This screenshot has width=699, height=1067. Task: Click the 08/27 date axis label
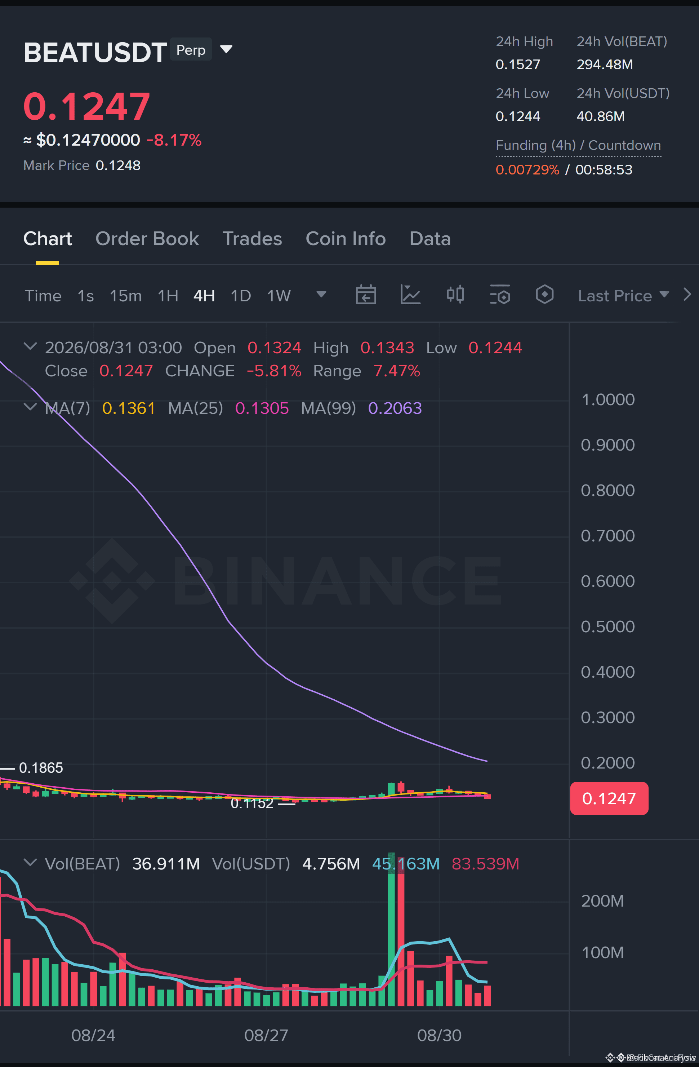[x=266, y=1035]
